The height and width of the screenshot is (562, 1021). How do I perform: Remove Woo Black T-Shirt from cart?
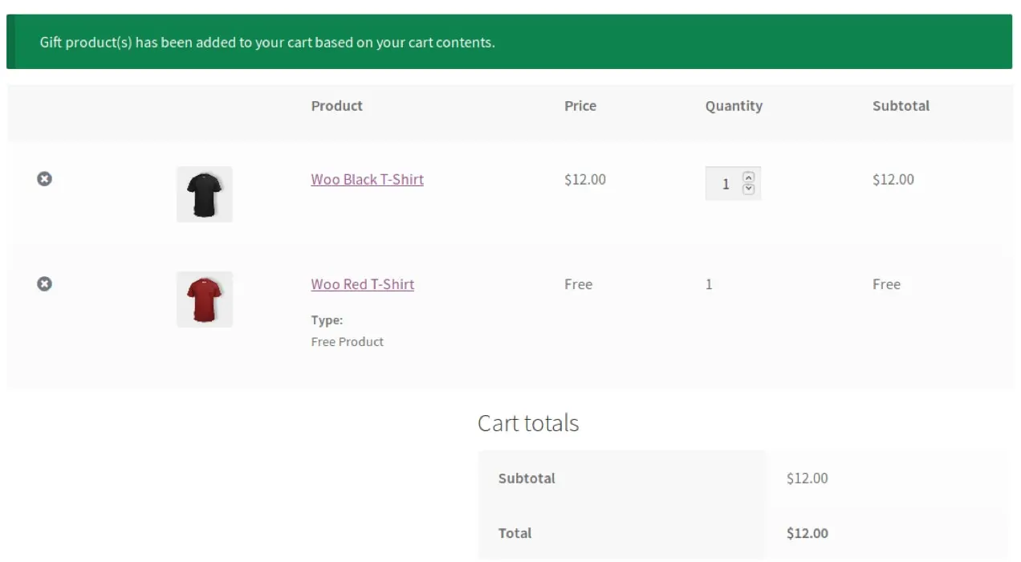tap(44, 179)
